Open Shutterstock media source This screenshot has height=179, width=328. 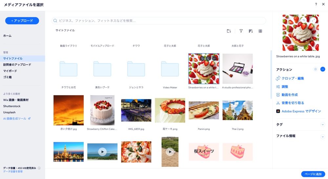(x=12, y=106)
